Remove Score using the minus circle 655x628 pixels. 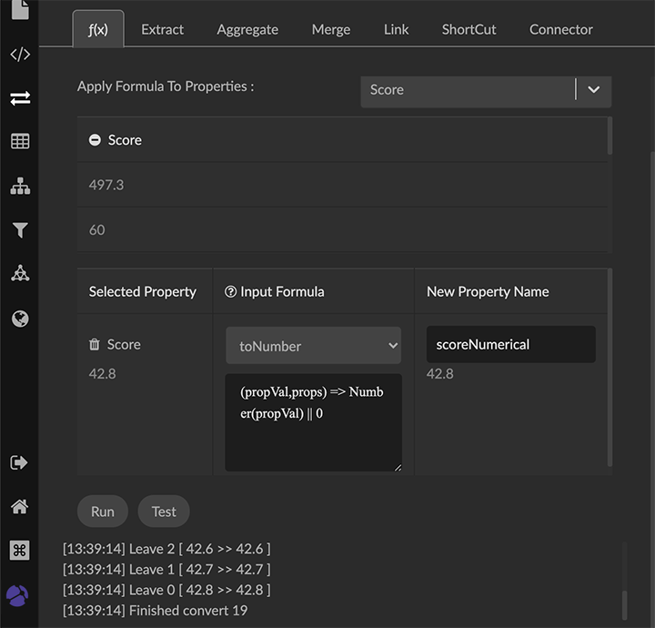pos(95,140)
